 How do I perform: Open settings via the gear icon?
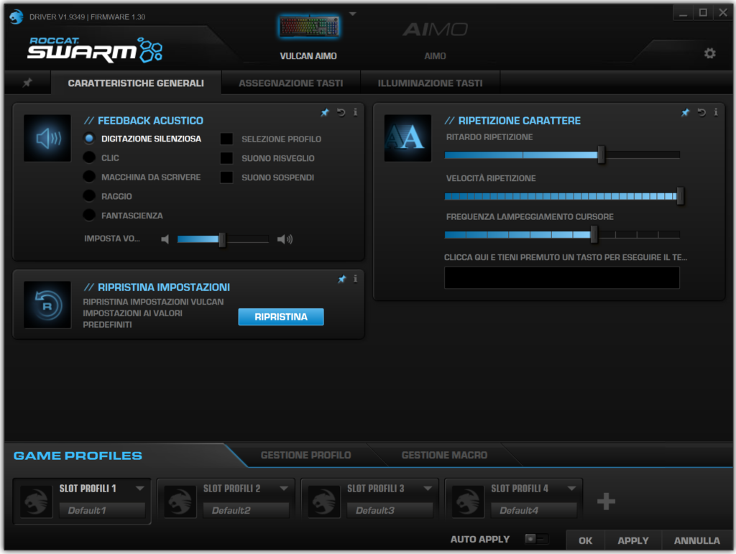tap(709, 53)
